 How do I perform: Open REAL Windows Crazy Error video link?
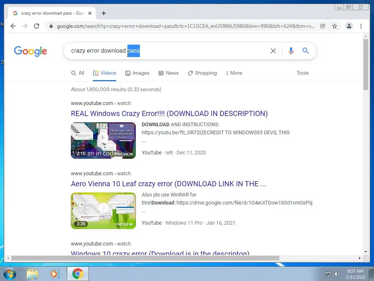[x=169, y=113]
